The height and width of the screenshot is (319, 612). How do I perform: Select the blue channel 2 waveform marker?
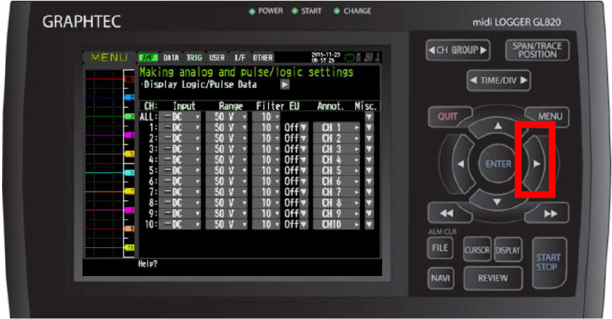pyautogui.click(x=129, y=97)
